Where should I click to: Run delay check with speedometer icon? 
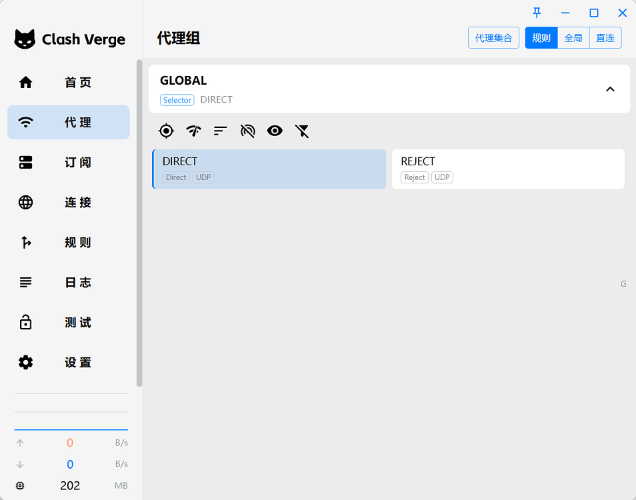tap(193, 131)
